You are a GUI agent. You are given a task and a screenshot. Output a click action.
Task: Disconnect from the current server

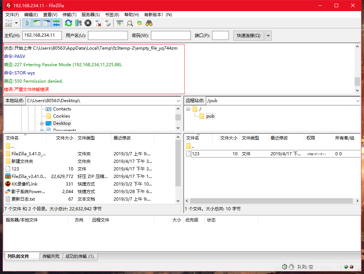pos(98,23)
